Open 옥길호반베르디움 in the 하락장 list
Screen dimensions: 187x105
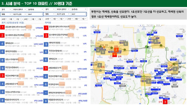55,76
